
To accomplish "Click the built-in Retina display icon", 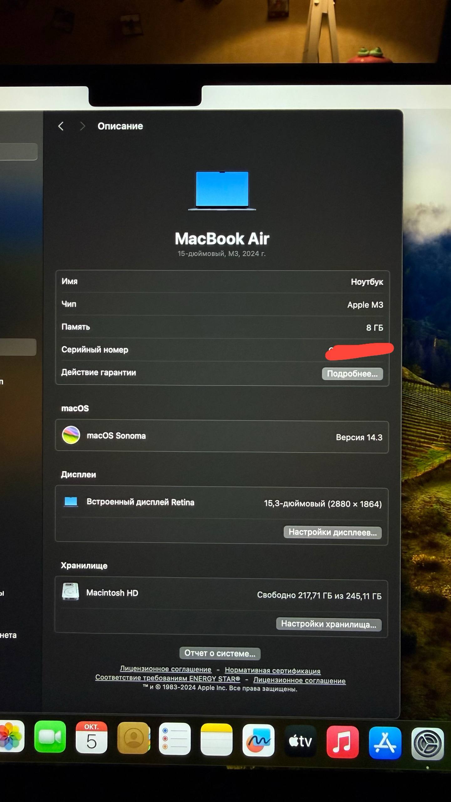I will (x=71, y=502).
